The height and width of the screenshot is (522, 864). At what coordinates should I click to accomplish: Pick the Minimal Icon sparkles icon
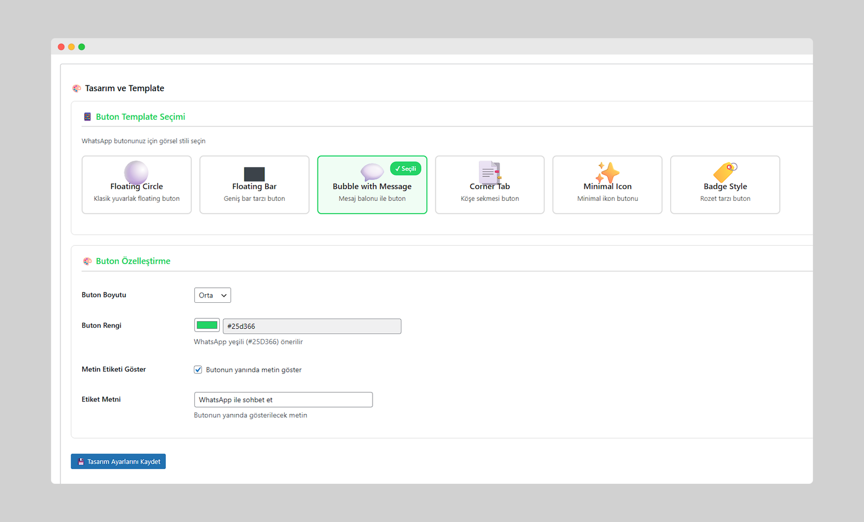point(607,173)
